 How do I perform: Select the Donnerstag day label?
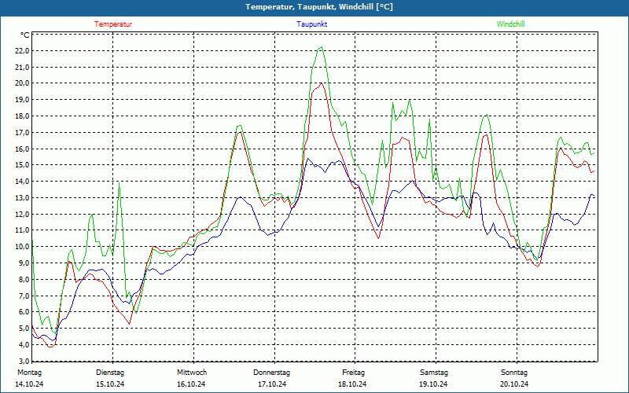pos(271,373)
